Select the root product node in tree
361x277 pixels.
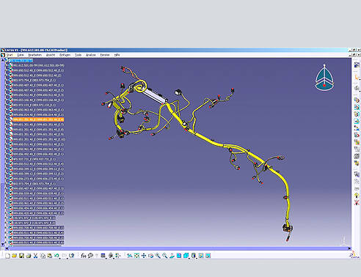21,61
